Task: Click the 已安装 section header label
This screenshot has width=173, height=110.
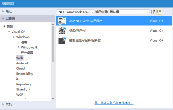Action: (10, 18)
